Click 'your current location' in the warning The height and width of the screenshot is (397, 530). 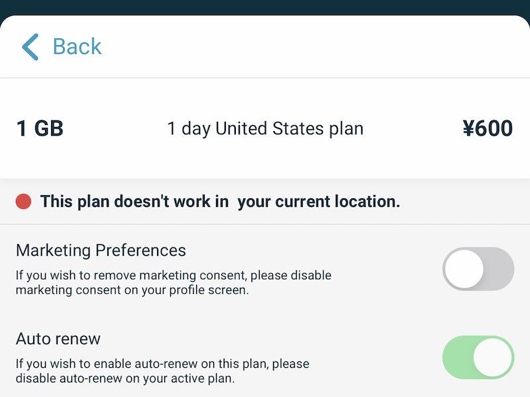click(x=319, y=202)
